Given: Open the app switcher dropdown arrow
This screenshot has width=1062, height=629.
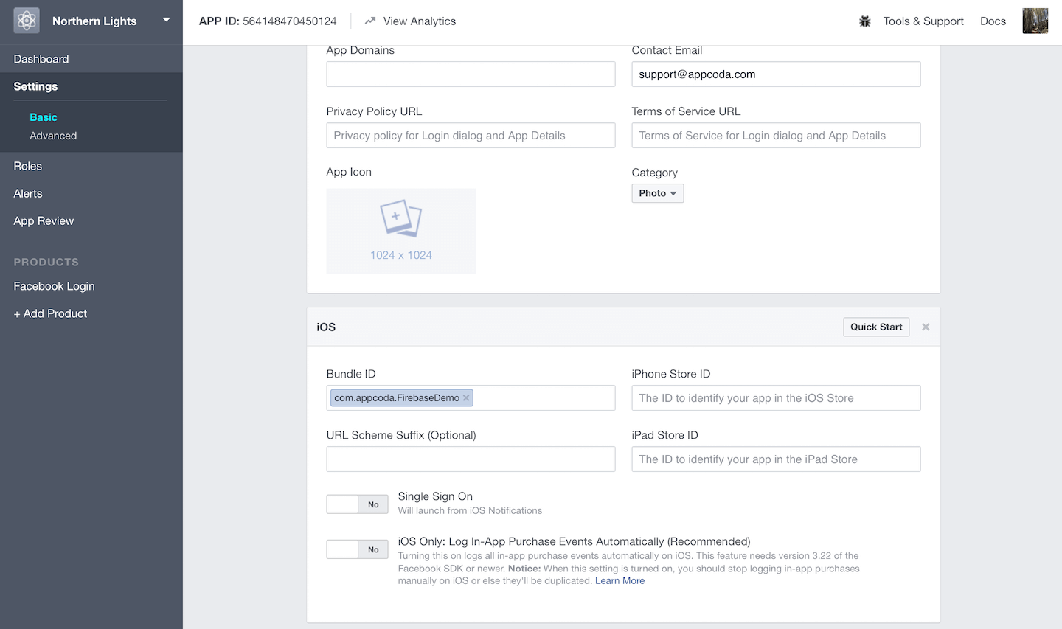Looking at the screenshot, I should pos(167,20).
